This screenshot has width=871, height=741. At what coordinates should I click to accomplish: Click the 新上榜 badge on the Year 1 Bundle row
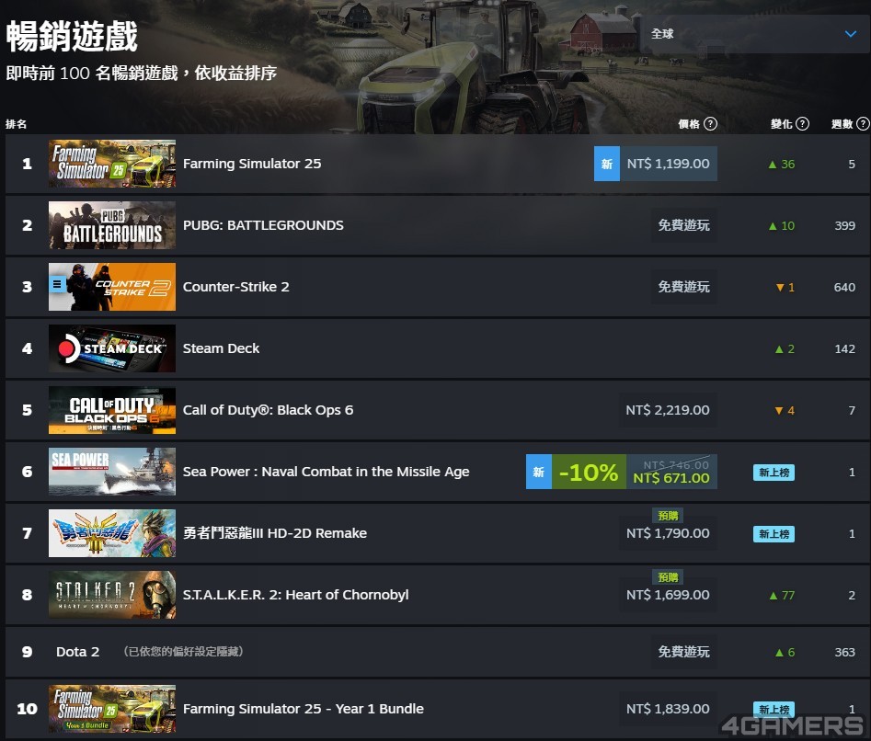click(774, 710)
